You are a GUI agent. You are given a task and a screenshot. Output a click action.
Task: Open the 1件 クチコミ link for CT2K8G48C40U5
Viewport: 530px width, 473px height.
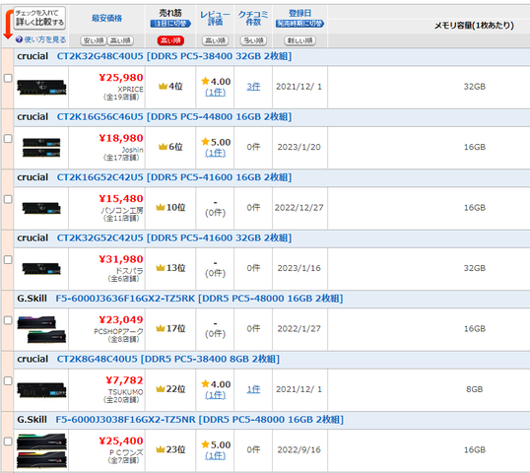pos(253,389)
